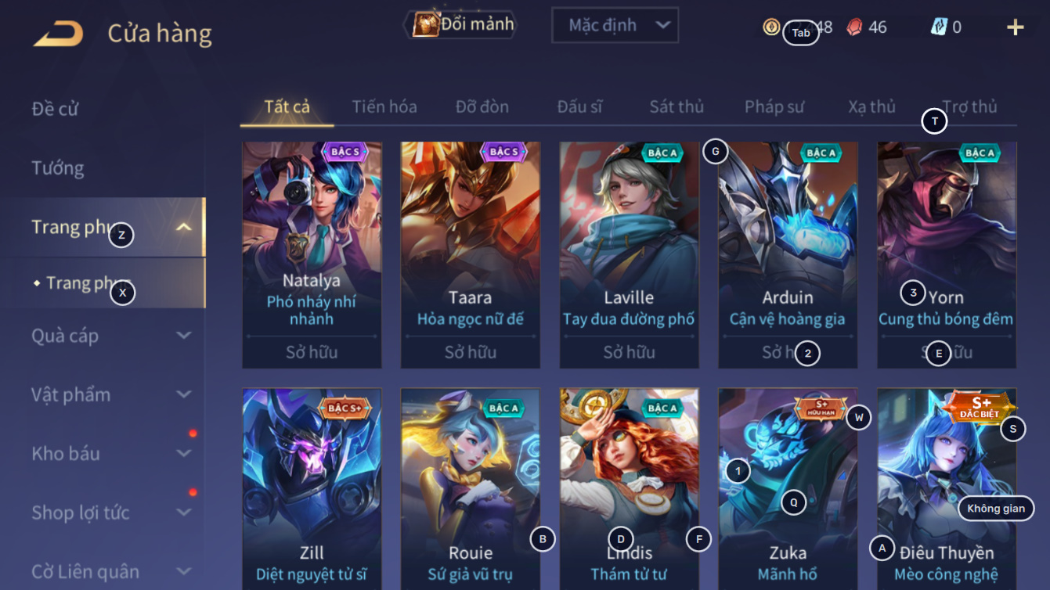Image resolution: width=1050 pixels, height=590 pixels.
Task: Open the Mặc định sort dropdown
Action: pos(615,25)
